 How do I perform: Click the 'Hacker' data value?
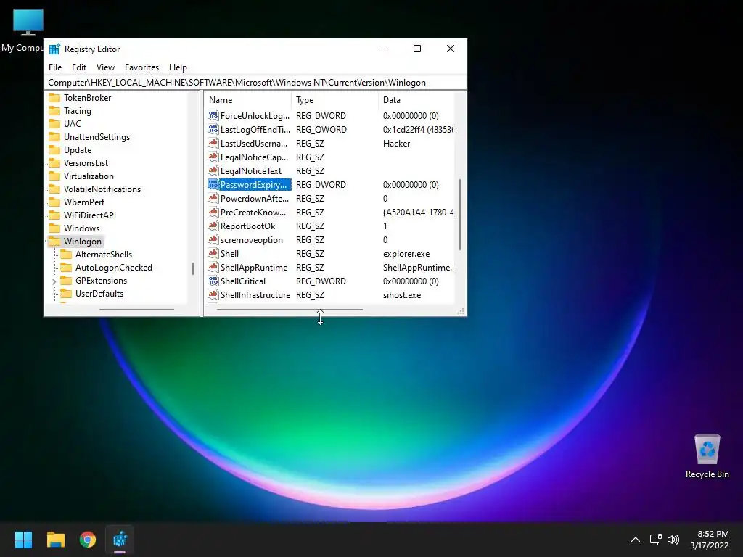(x=397, y=143)
